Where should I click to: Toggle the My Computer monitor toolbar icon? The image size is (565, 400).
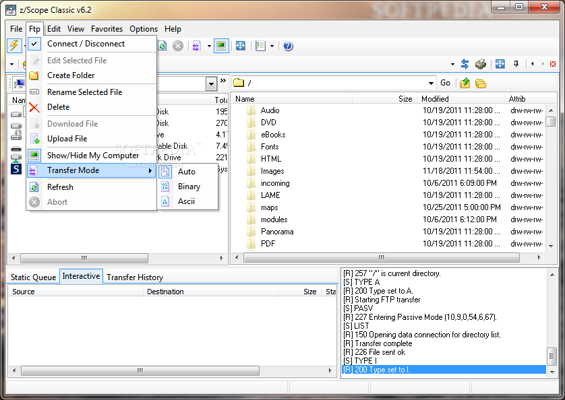click(x=221, y=46)
